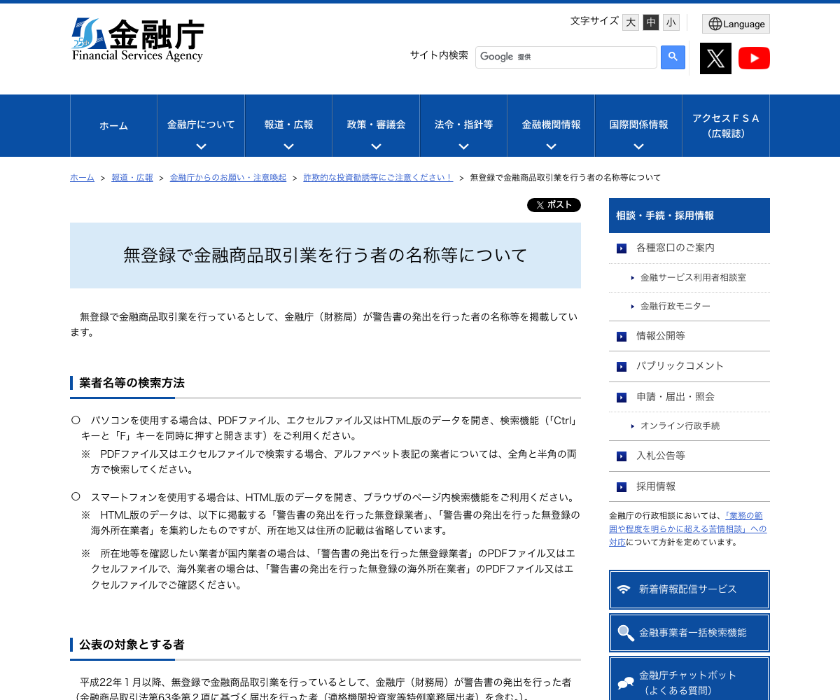Click the arrow icon beside 採用情報

tap(622, 487)
